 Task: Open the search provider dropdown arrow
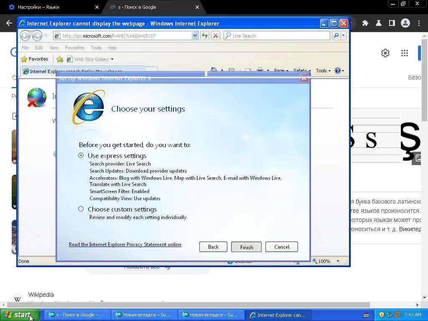click(344, 36)
